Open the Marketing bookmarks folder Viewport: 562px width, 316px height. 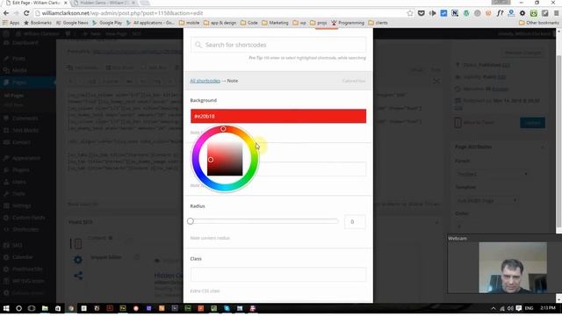275,23
